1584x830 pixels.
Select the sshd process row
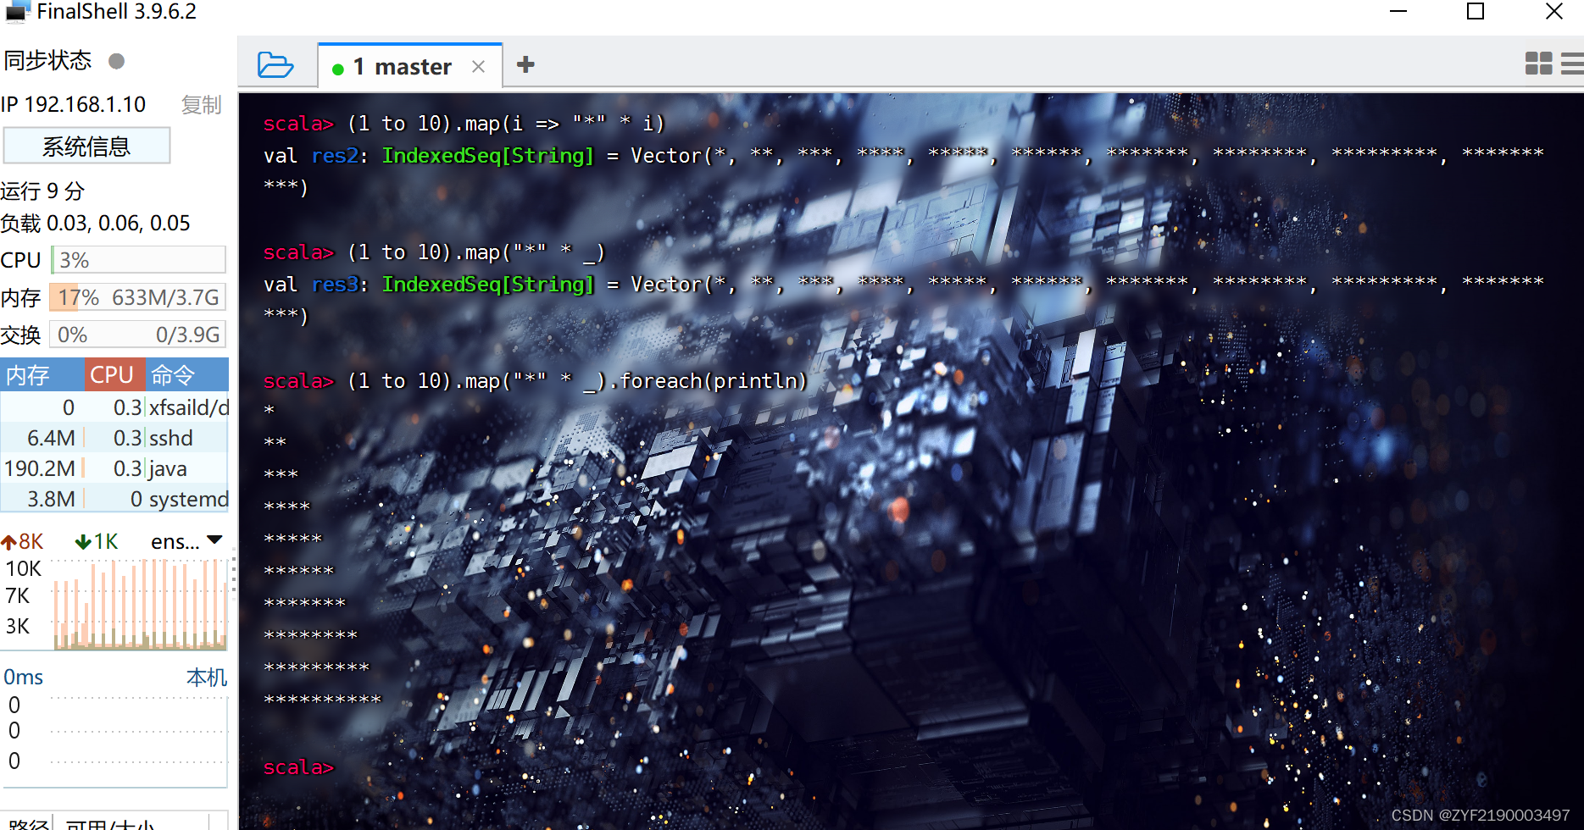pyautogui.click(x=114, y=438)
